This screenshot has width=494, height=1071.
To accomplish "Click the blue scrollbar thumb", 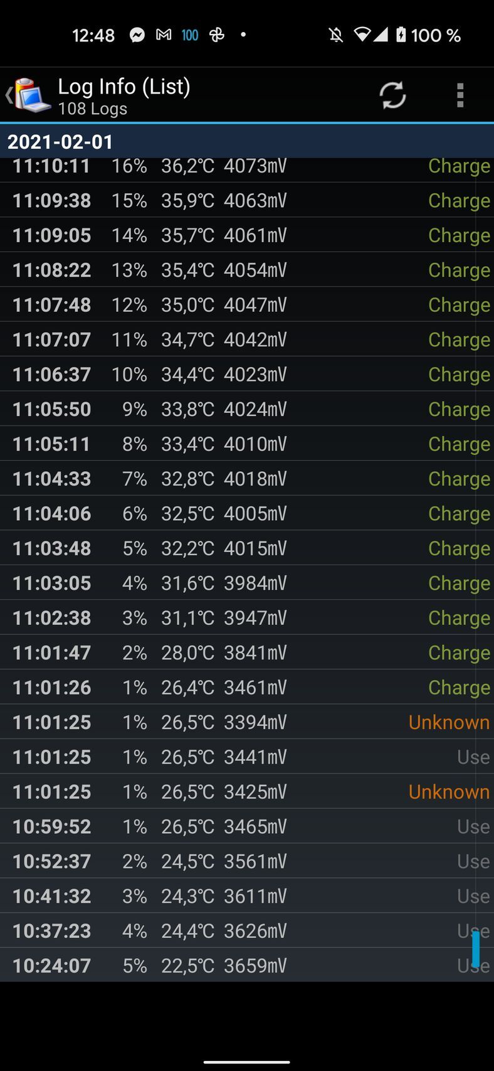I will tap(476, 949).
